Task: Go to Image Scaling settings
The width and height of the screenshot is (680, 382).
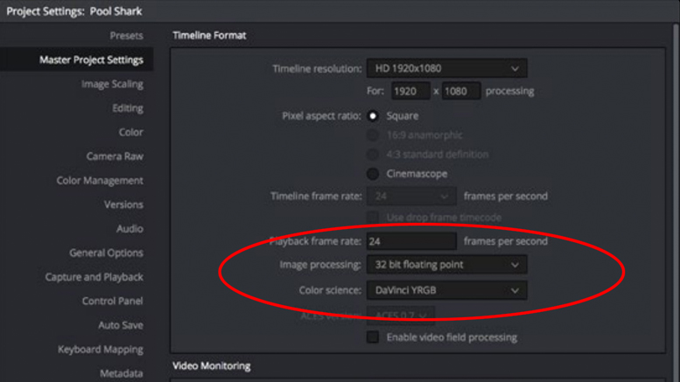Action: tap(112, 84)
